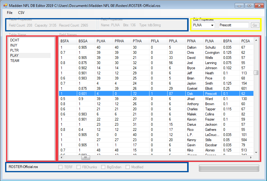Maximize the DB Editor window
The height and width of the screenshot is (181, 267).
tap(249, 6)
